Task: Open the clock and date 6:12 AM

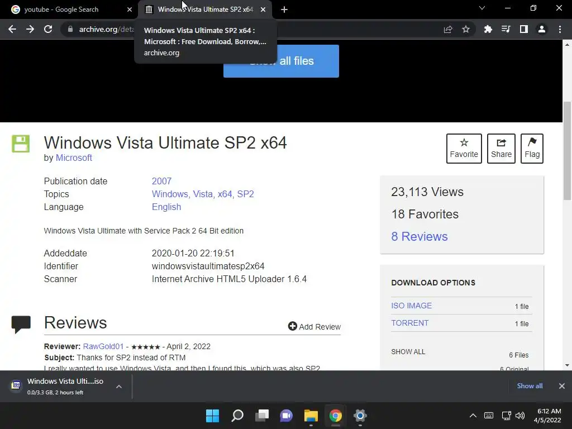Action: point(547,416)
